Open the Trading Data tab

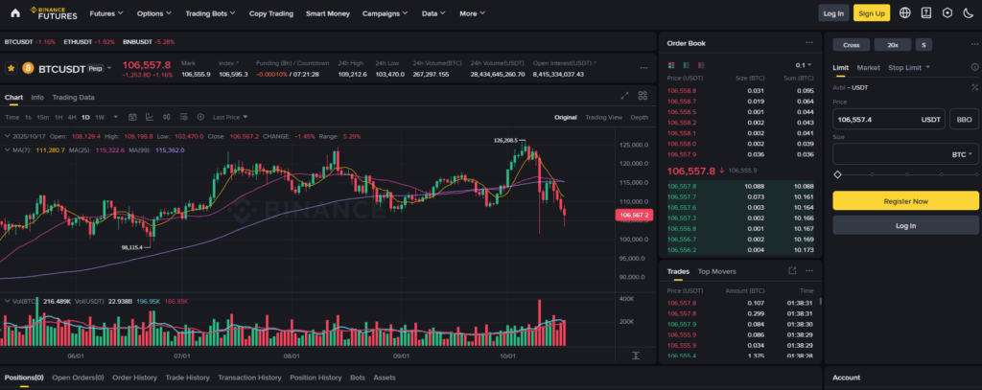[x=73, y=97]
